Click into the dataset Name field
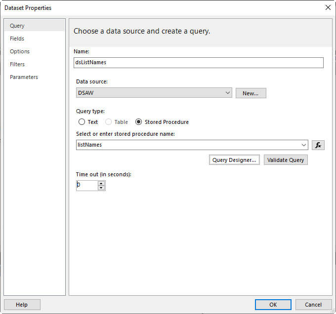 click(x=198, y=63)
